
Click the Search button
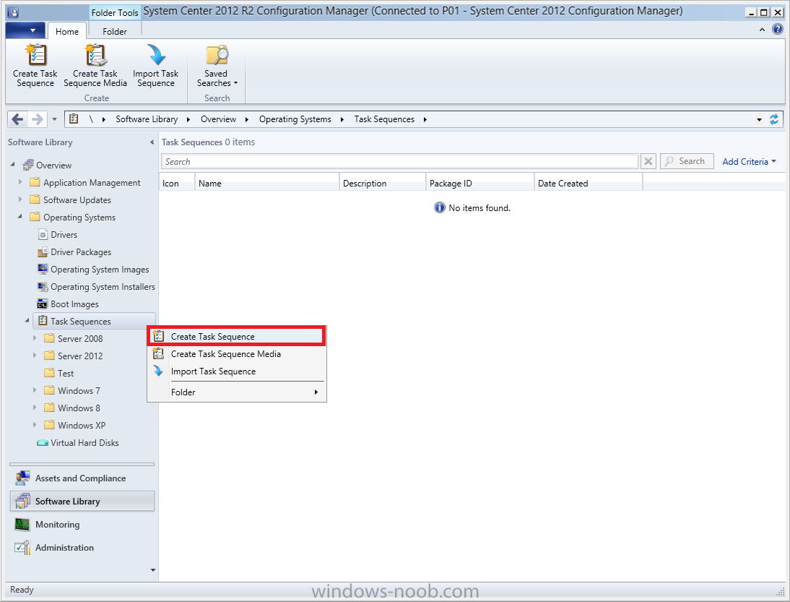point(687,161)
